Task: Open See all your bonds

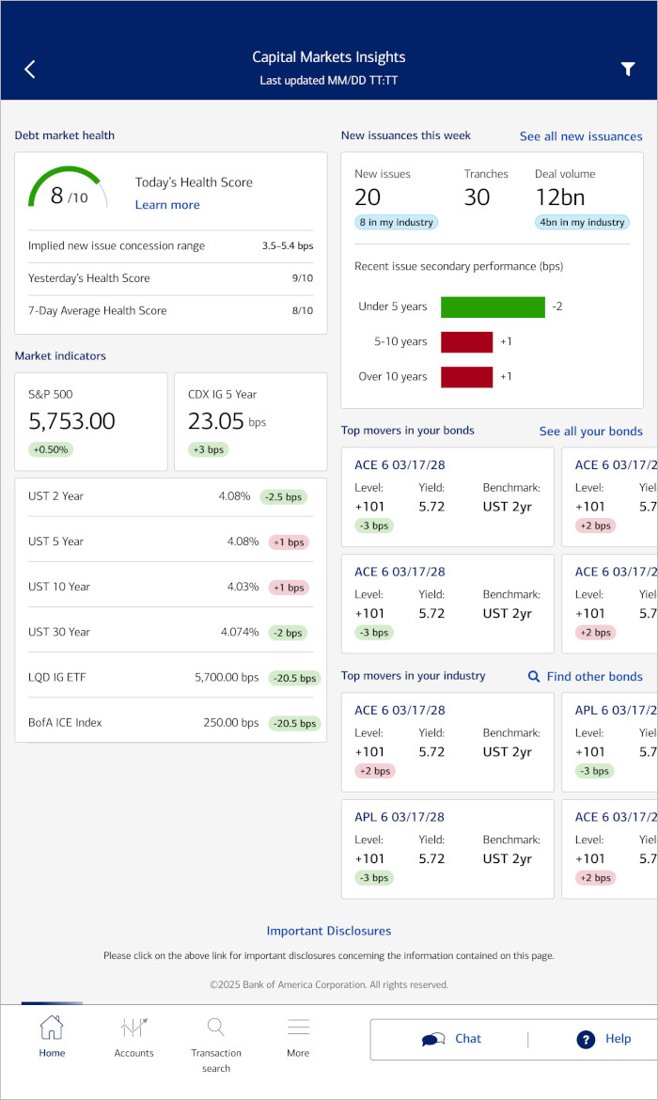Action: tap(590, 432)
